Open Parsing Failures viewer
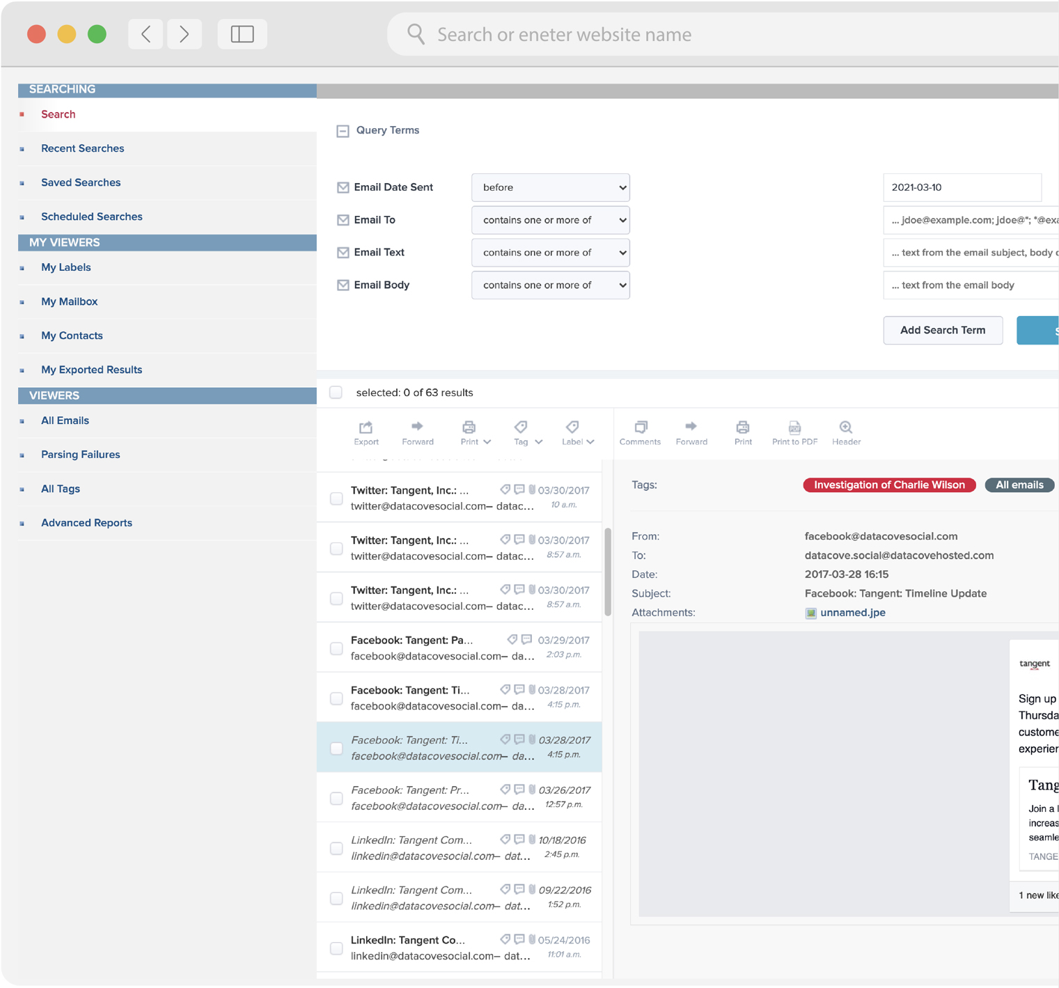Image resolution: width=1059 pixels, height=988 pixels. [81, 455]
